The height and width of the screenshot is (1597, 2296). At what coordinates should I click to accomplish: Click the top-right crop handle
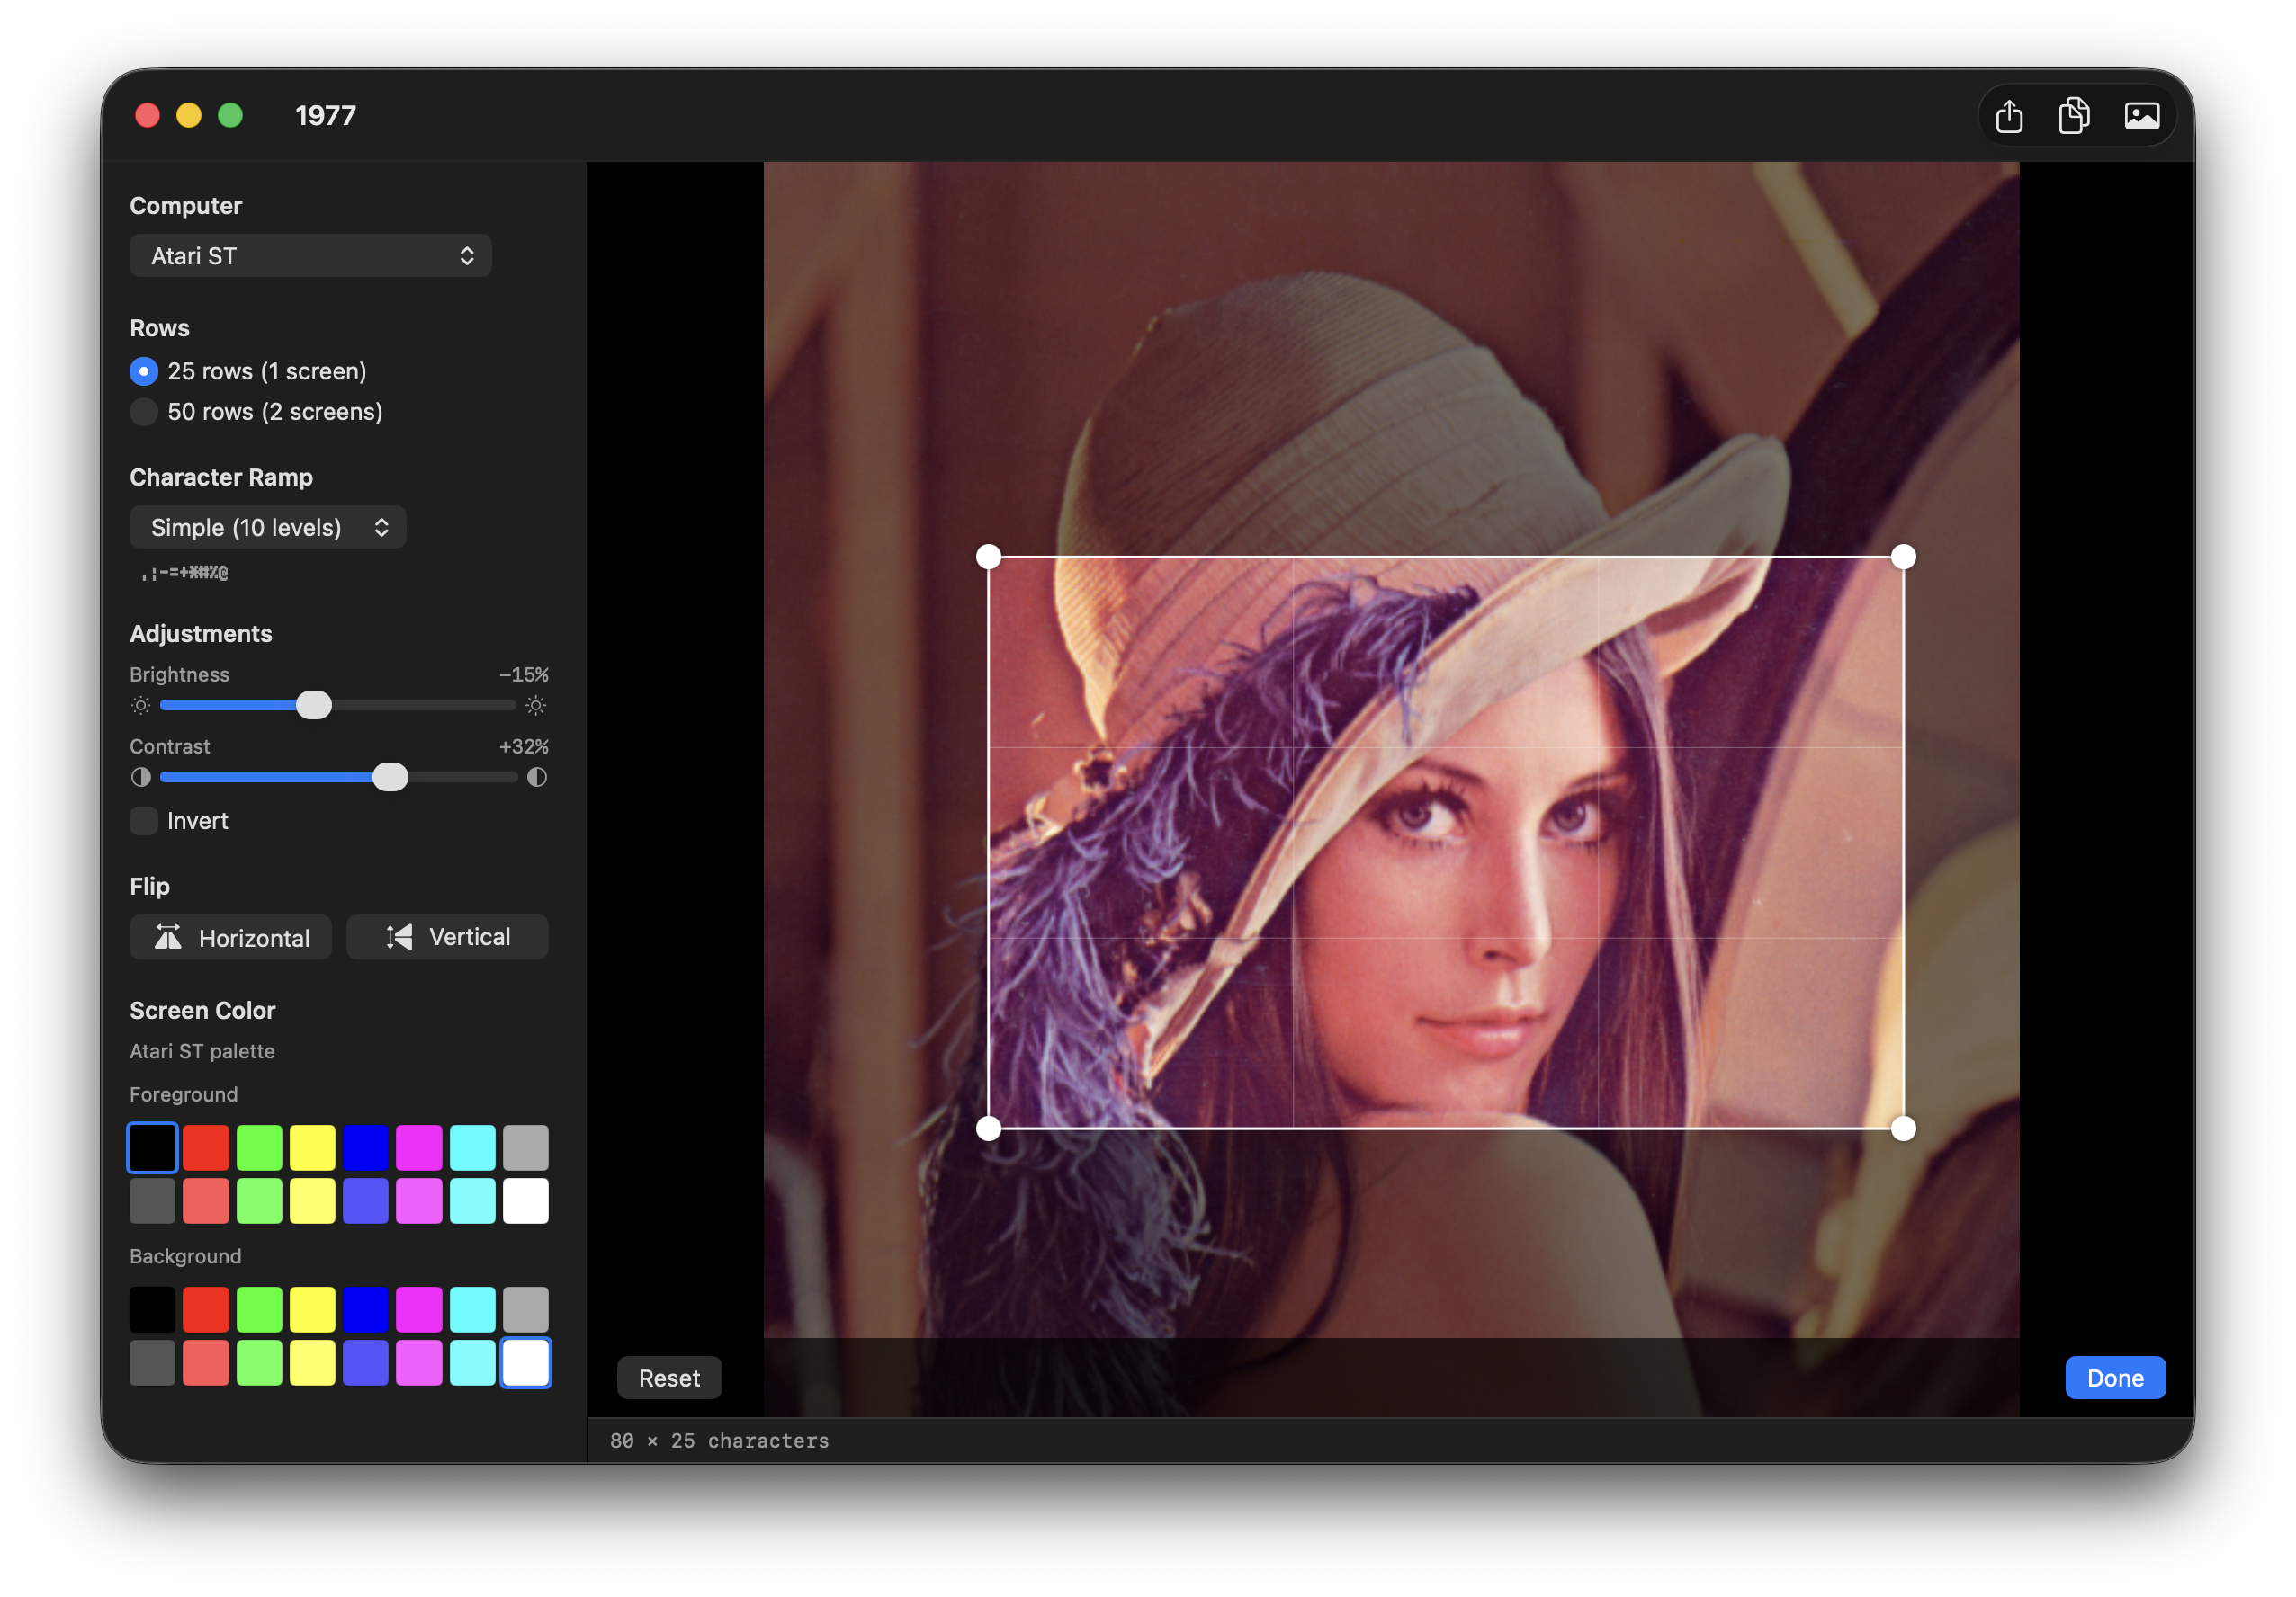tap(1903, 557)
